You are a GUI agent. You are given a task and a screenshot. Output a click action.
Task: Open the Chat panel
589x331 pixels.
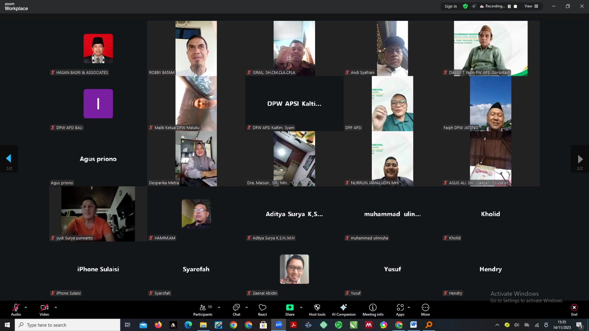(x=236, y=310)
